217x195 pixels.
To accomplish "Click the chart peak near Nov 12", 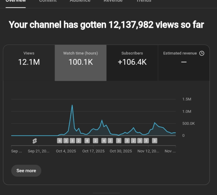I will click(154, 123).
